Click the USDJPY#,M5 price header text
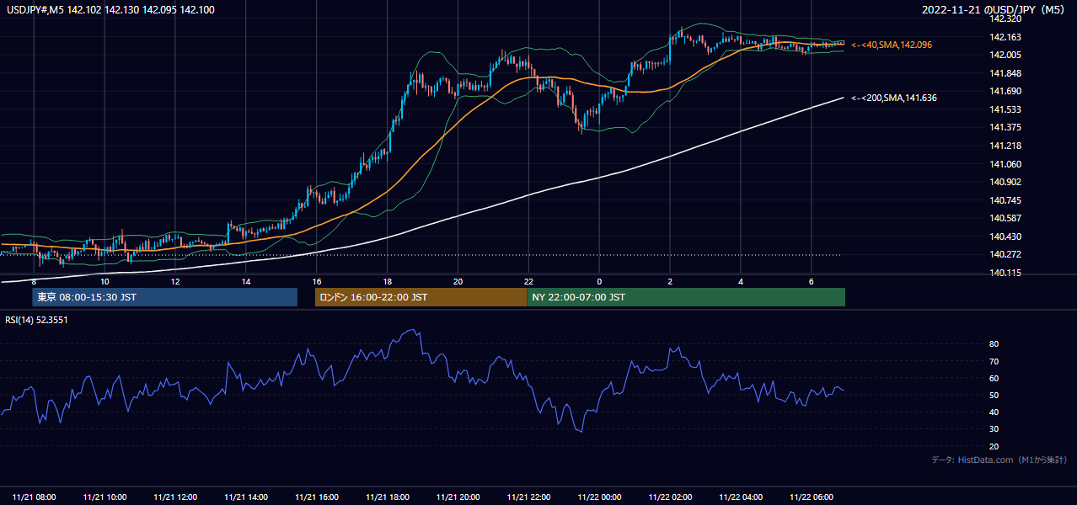 tap(109, 10)
